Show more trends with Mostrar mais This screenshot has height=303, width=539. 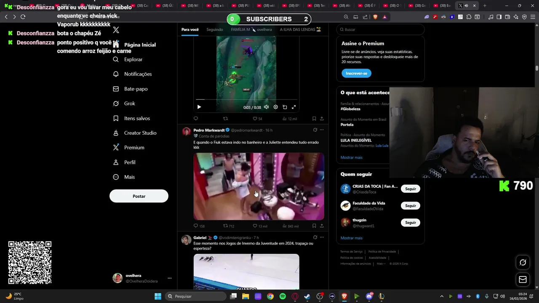point(351,157)
